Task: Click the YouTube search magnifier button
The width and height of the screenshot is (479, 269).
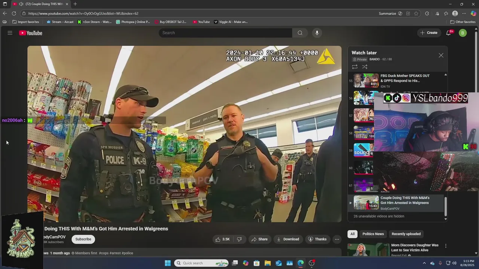Action: click(300, 33)
